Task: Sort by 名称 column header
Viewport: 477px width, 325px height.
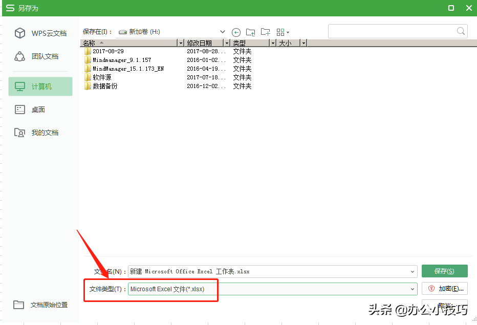Action: [x=128, y=43]
